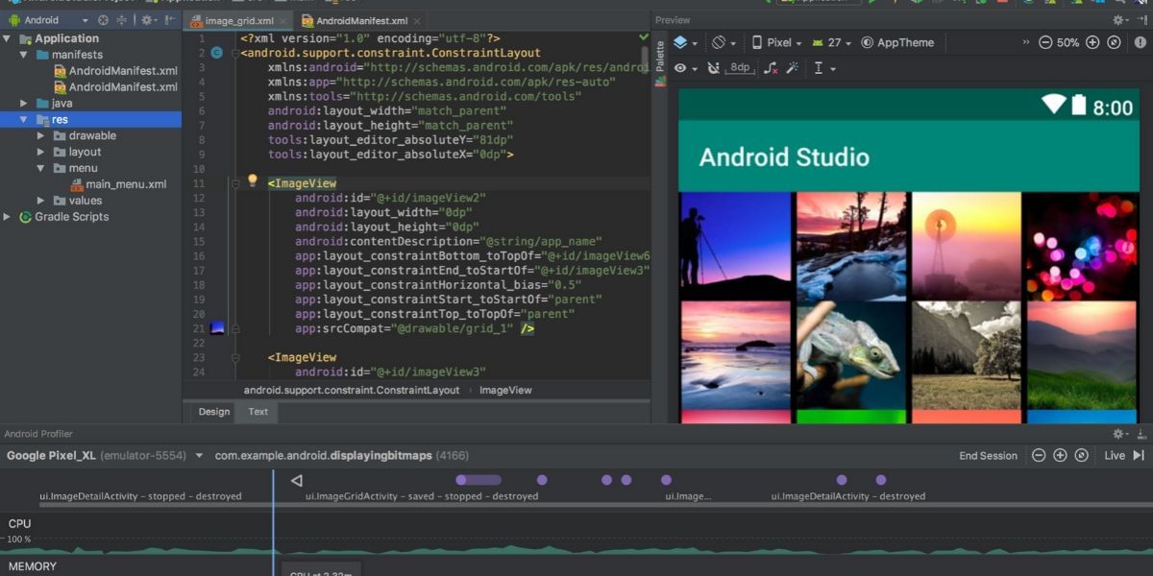Open the guidelines dropdown in Preview toolbar
Image resolution: width=1153 pixels, height=576 pixels.
click(824, 68)
